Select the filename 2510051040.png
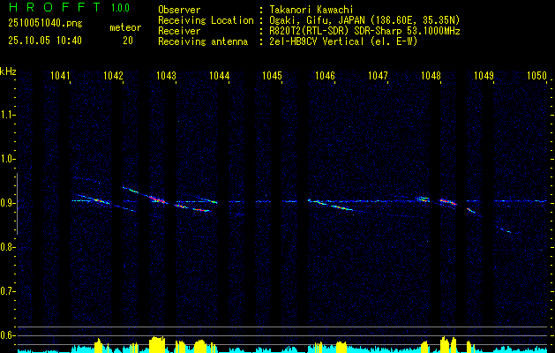Image resolution: width=555 pixels, height=353 pixels. pos(45,24)
